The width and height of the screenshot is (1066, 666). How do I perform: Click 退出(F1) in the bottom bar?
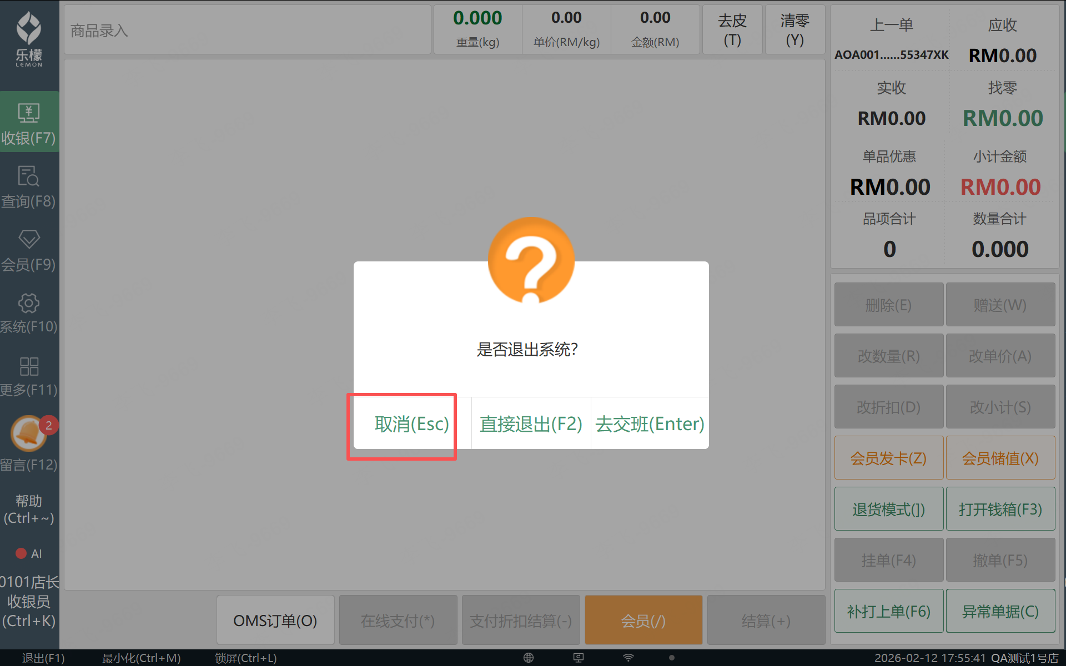point(43,658)
